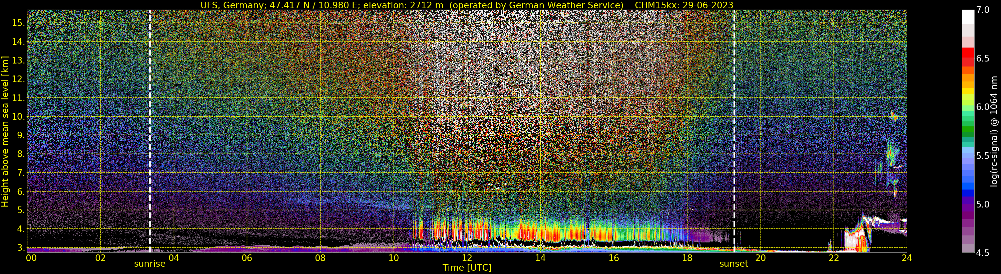Click the colorbar tick label '5.5'
The image size is (1001, 274).
[983, 156]
